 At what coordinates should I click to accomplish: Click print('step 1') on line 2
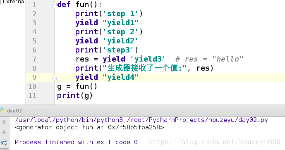click(x=109, y=14)
